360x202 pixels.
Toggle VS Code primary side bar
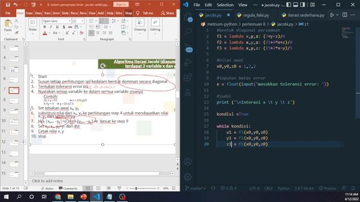tap(289, 5)
